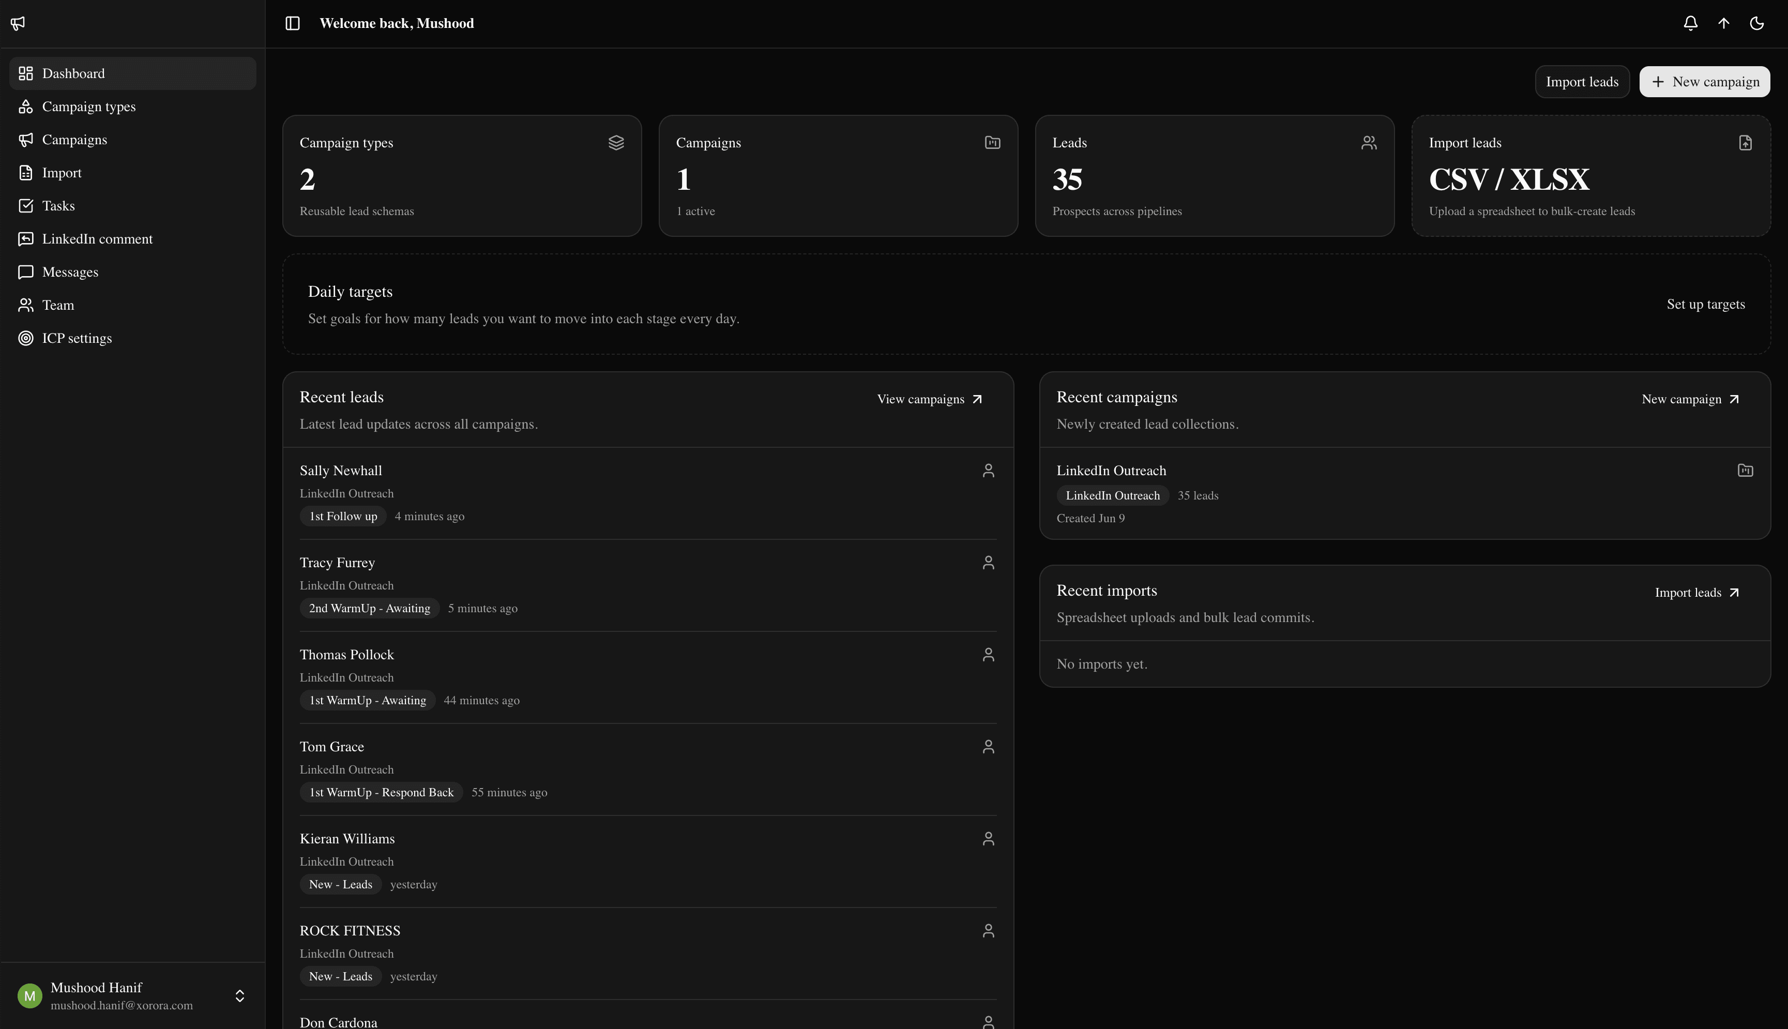
Task: Click the ICP settings target icon
Action: [x=26, y=339]
